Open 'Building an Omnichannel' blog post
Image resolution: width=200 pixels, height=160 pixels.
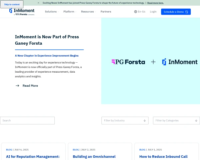[x=94, y=157]
